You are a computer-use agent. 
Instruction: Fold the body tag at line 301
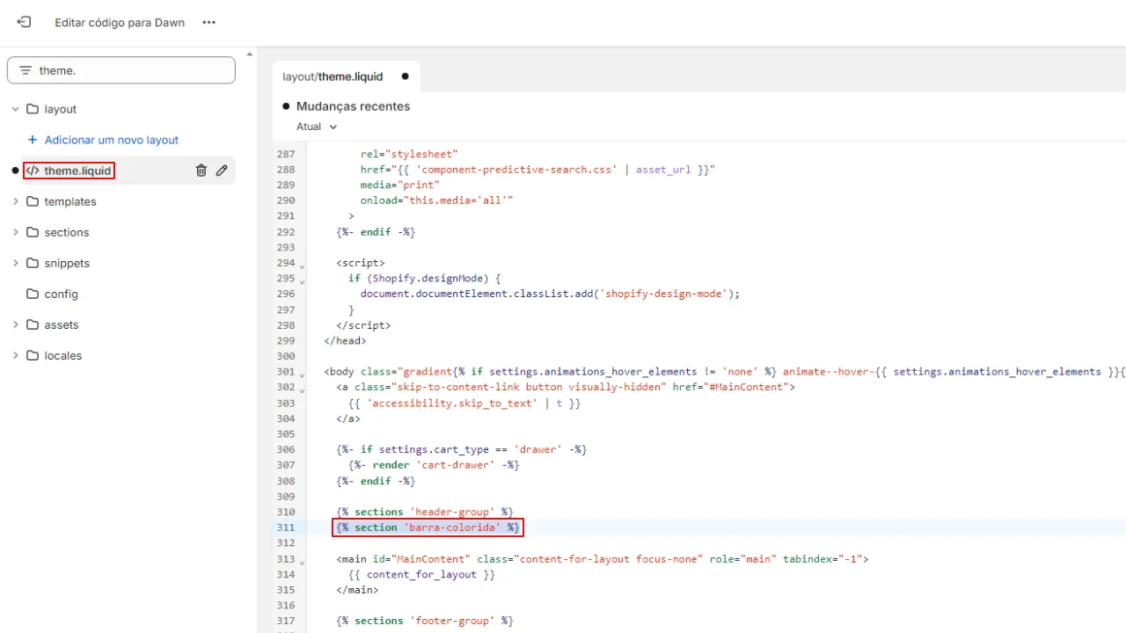(302, 374)
